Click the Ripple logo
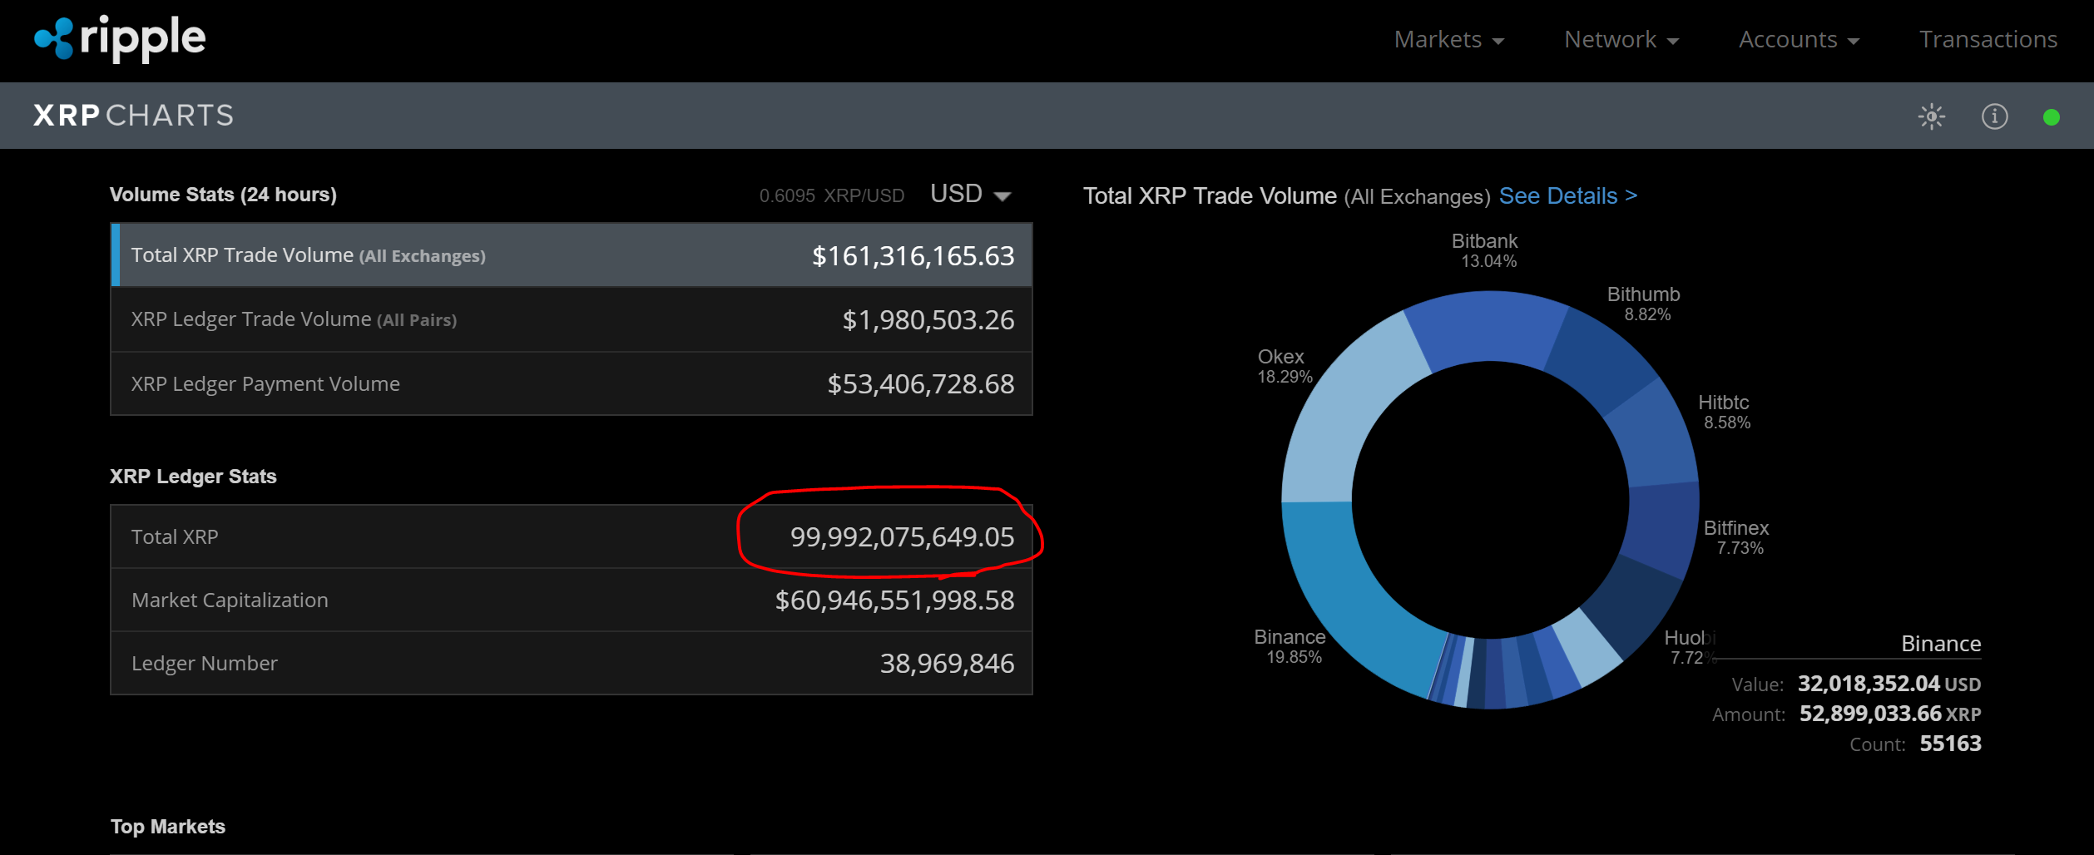 [120, 38]
